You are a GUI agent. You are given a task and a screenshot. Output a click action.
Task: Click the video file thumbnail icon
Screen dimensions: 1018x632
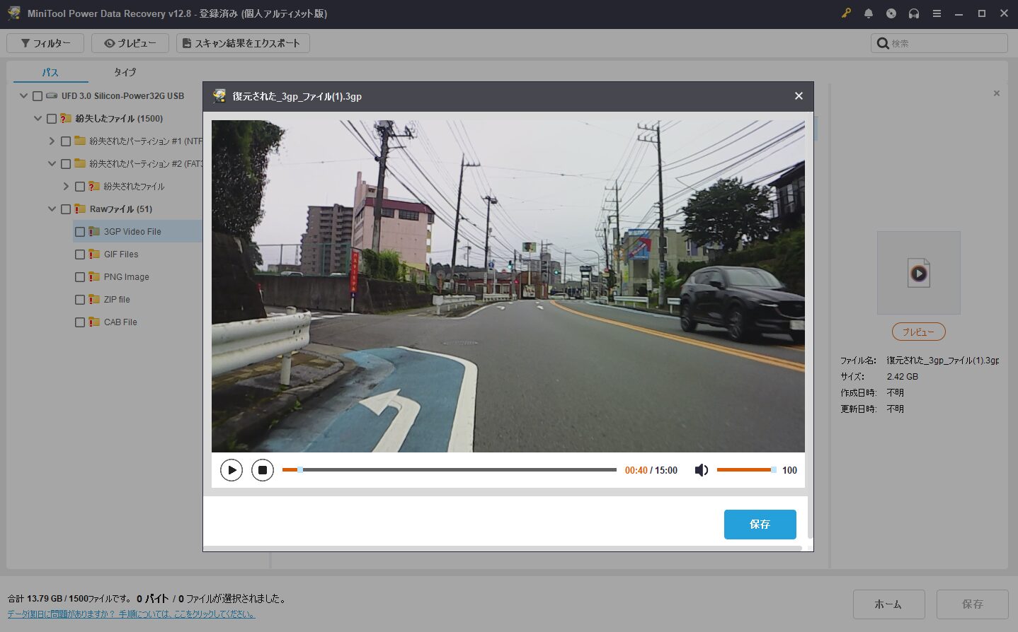[918, 273]
